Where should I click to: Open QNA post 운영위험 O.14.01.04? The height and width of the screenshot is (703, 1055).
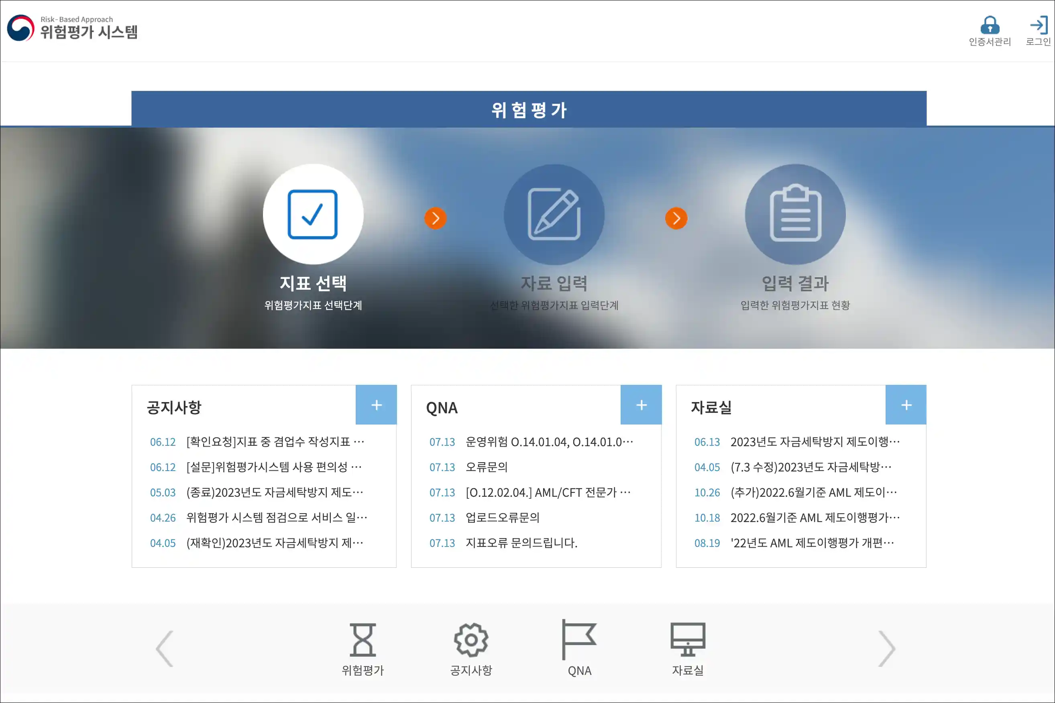coord(550,442)
